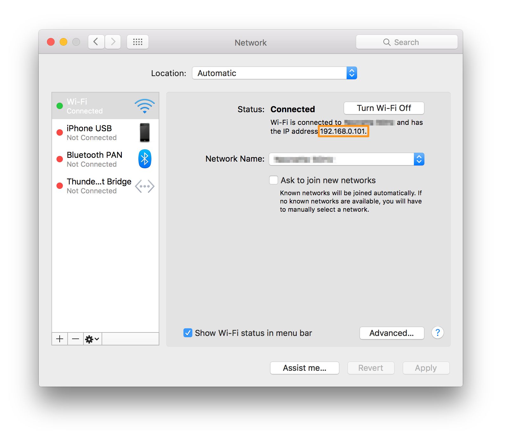
Task: Click the Bluetooth icon in the list
Action: point(145,159)
